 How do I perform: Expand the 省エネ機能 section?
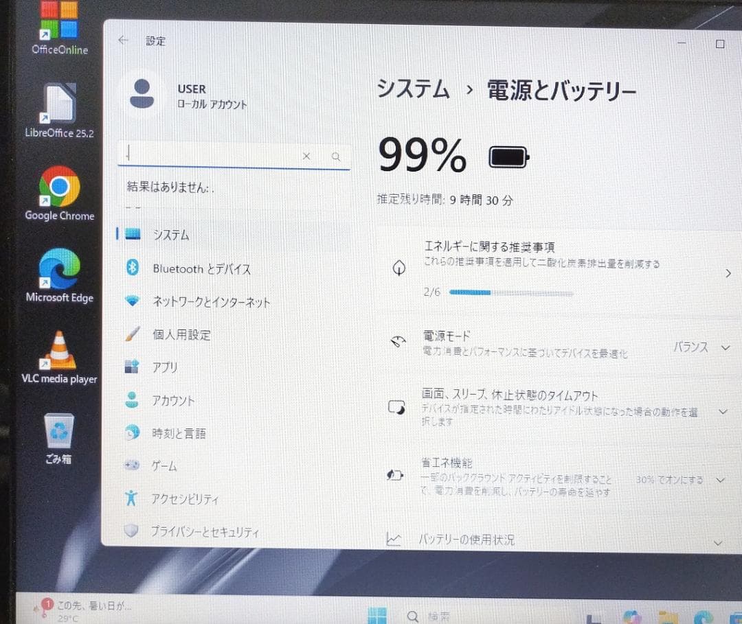720,480
